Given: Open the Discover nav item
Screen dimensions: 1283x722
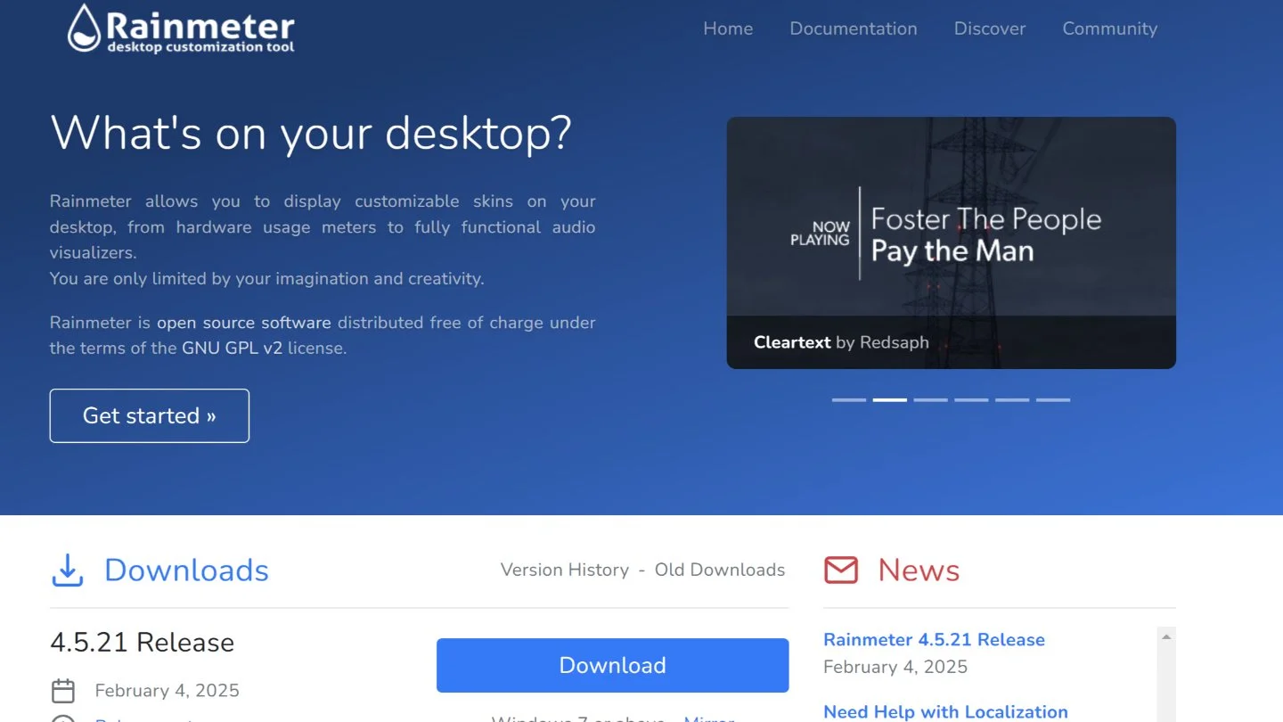Looking at the screenshot, I should pos(990,29).
